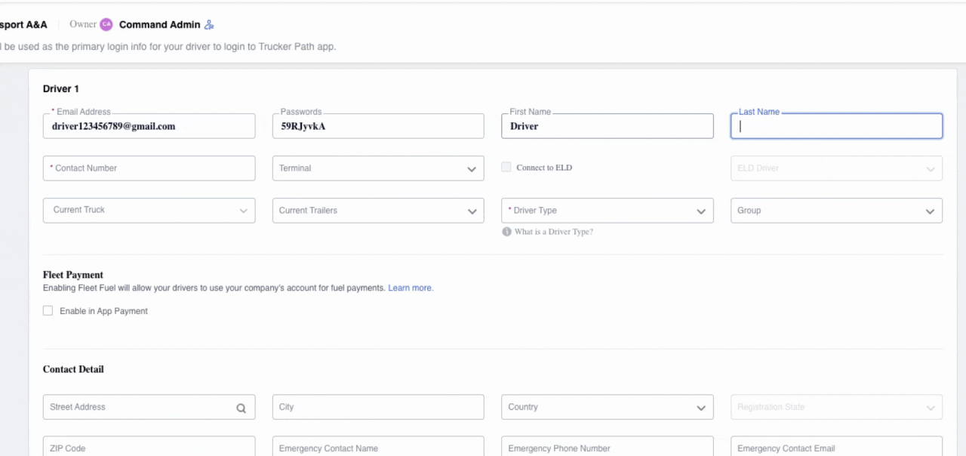Click the Email Address input field
The image size is (966, 456).
(149, 126)
